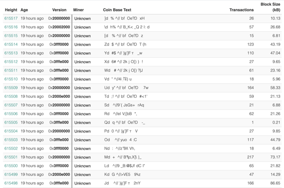Click the Transactions column header
Image resolution: width=284 pixels, height=188 pixels.
tap(242, 10)
